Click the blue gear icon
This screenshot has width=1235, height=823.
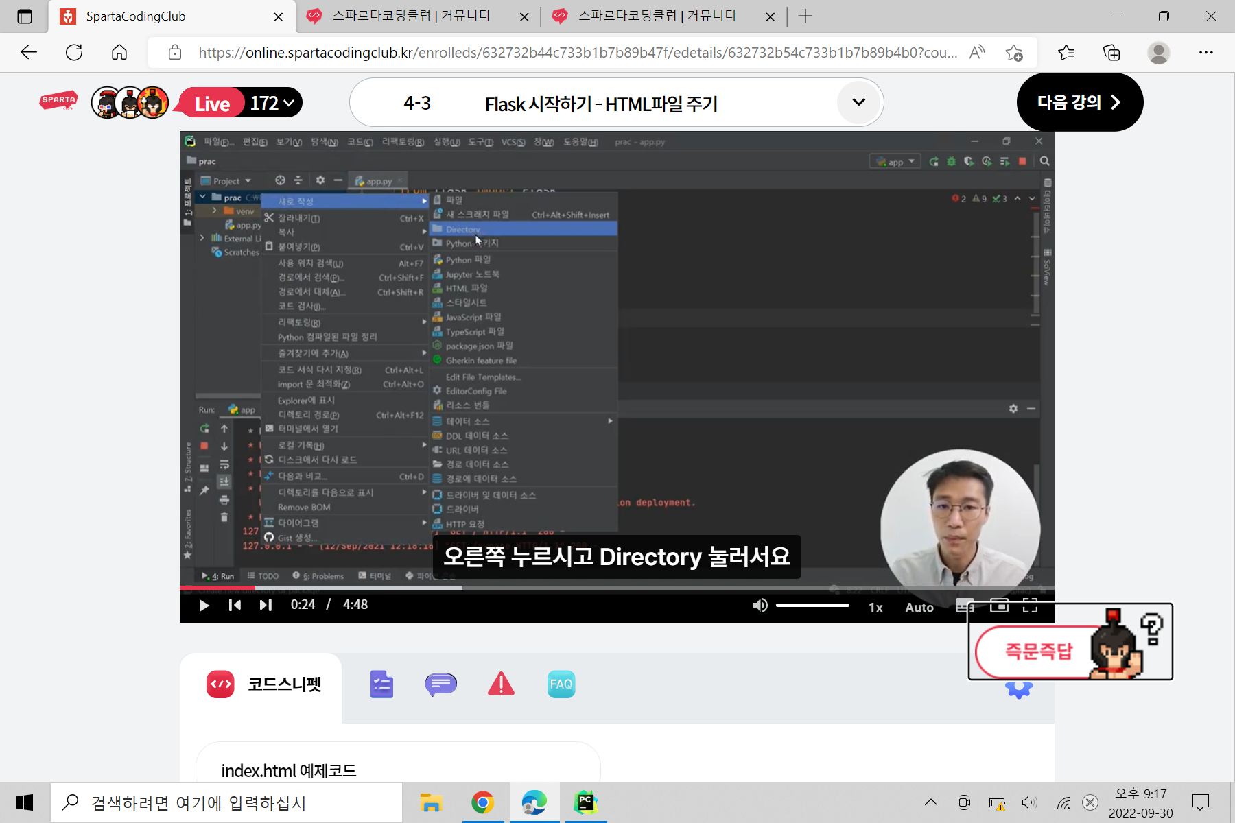(1019, 689)
